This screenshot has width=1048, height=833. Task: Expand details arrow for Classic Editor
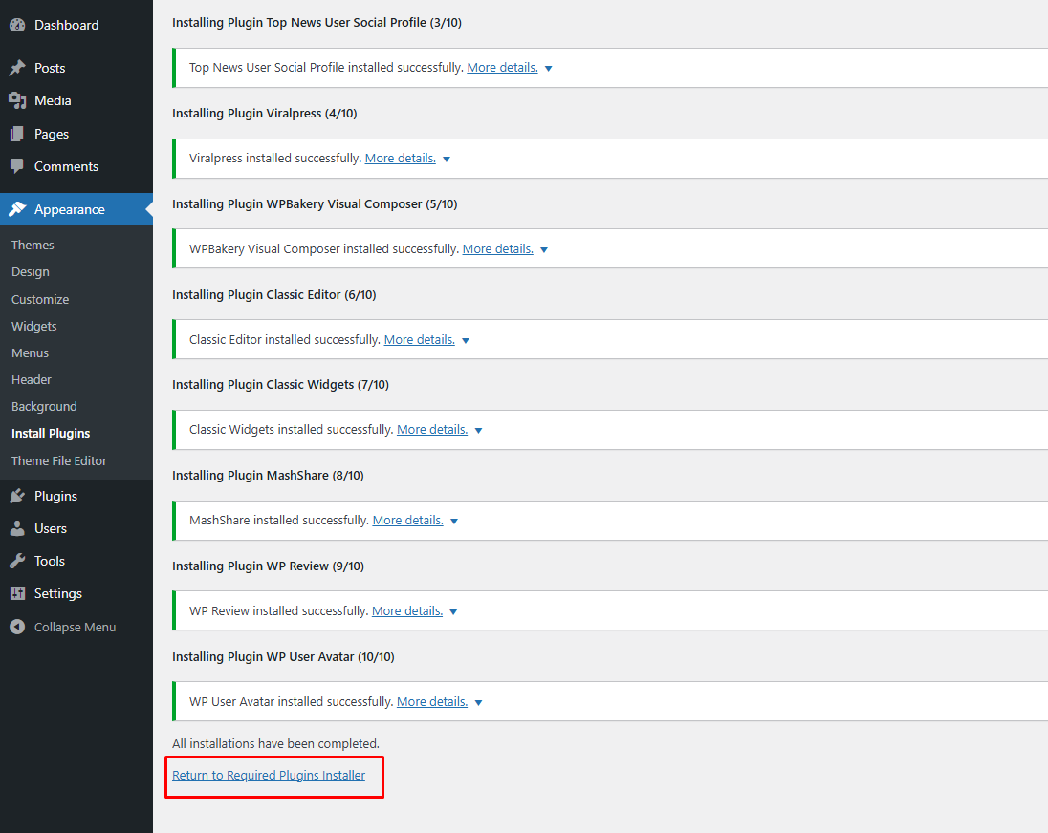click(x=466, y=340)
